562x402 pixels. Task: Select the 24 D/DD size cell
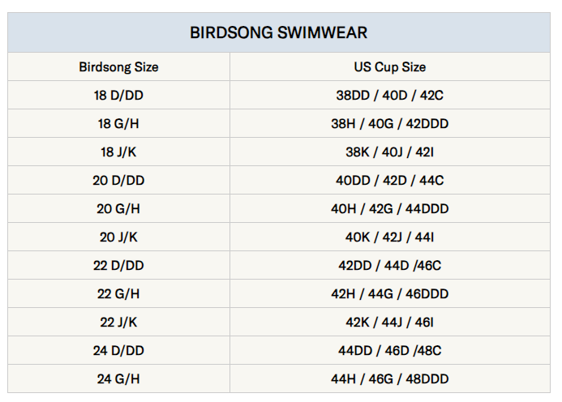coord(118,350)
